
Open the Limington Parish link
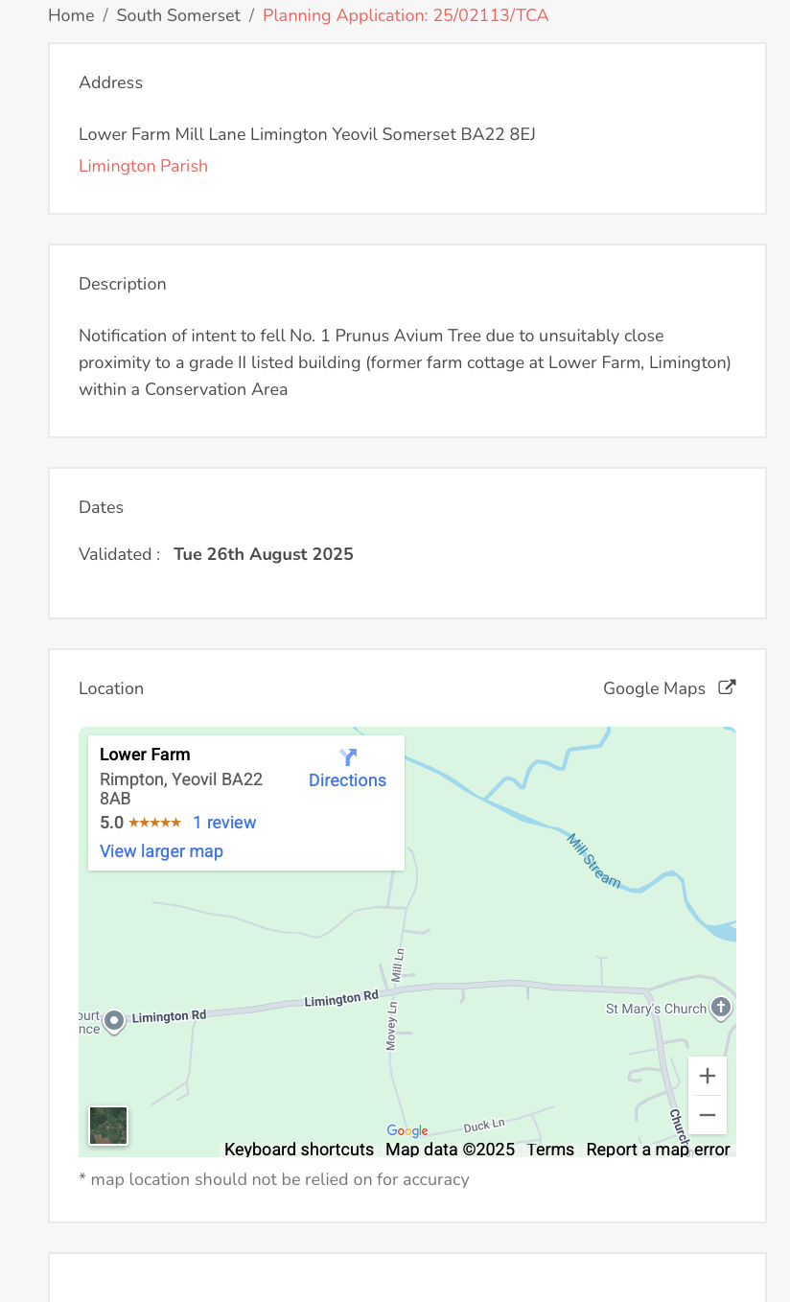click(x=143, y=166)
